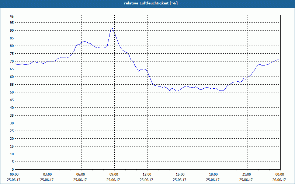
Task: Click the 00:00 time label above 25.06.17
Action: coord(14,174)
